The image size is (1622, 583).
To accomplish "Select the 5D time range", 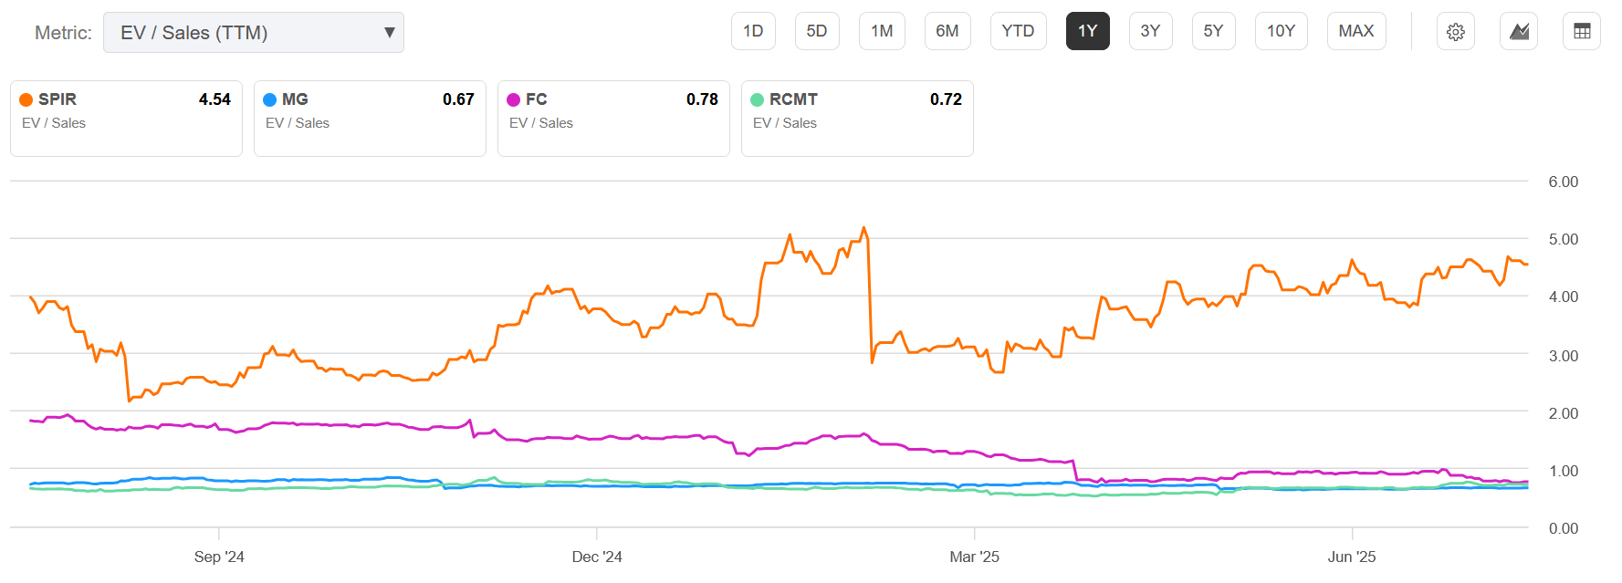I will [816, 30].
